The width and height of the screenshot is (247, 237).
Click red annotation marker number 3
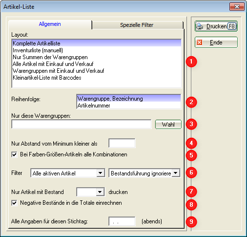(191, 124)
